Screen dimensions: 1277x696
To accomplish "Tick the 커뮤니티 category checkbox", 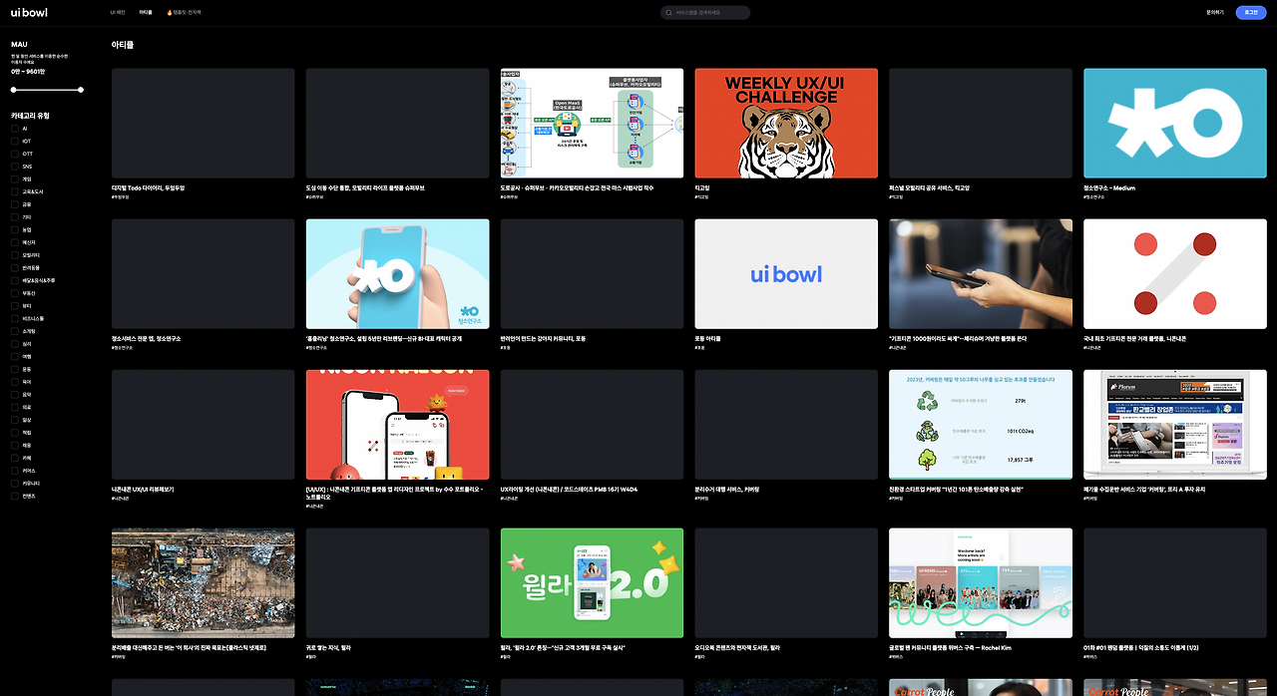I will [x=14, y=484].
